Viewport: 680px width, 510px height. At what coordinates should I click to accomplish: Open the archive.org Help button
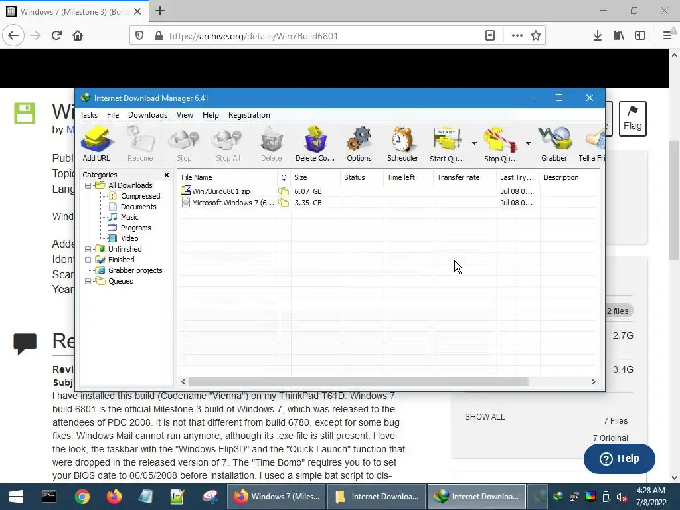pyautogui.click(x=620, y=458)
